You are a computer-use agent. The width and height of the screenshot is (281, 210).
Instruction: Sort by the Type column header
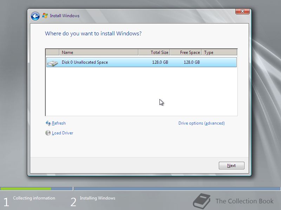219,52
